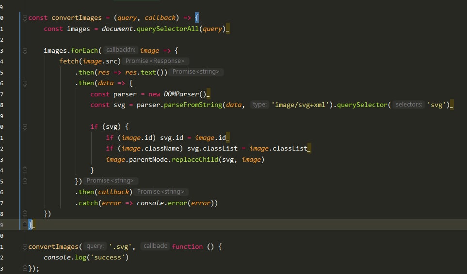
Task: Click the function keyword
Action: tap(187, 247)
